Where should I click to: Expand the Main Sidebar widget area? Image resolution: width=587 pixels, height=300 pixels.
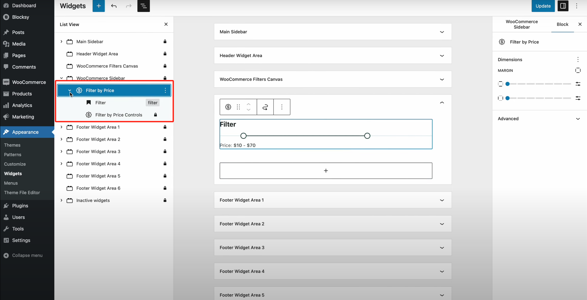[442, 32]
